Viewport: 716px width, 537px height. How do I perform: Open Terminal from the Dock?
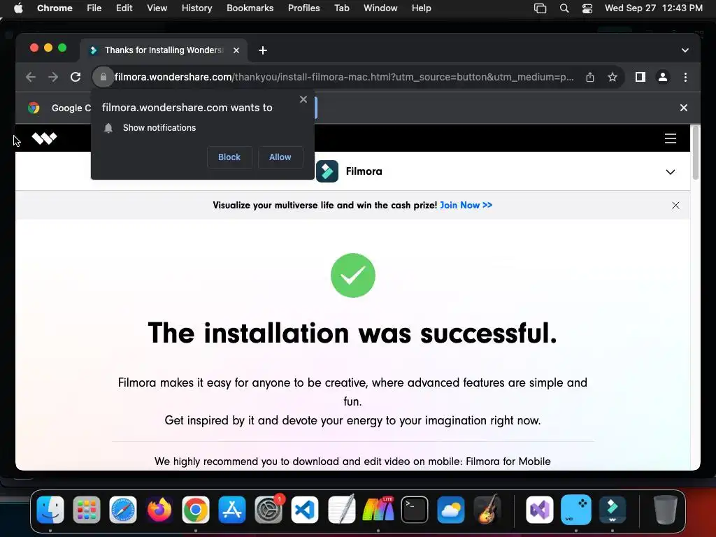(414, 509)
